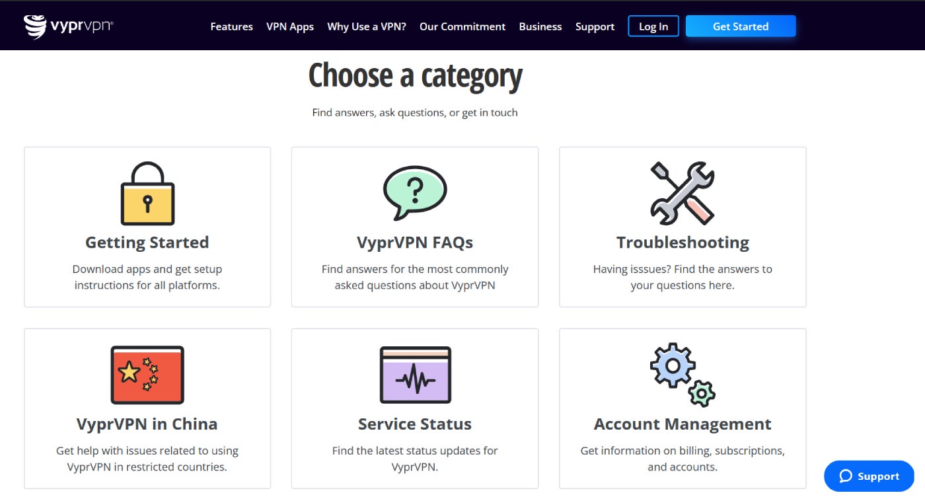Click the Log In button

point(653,26)
